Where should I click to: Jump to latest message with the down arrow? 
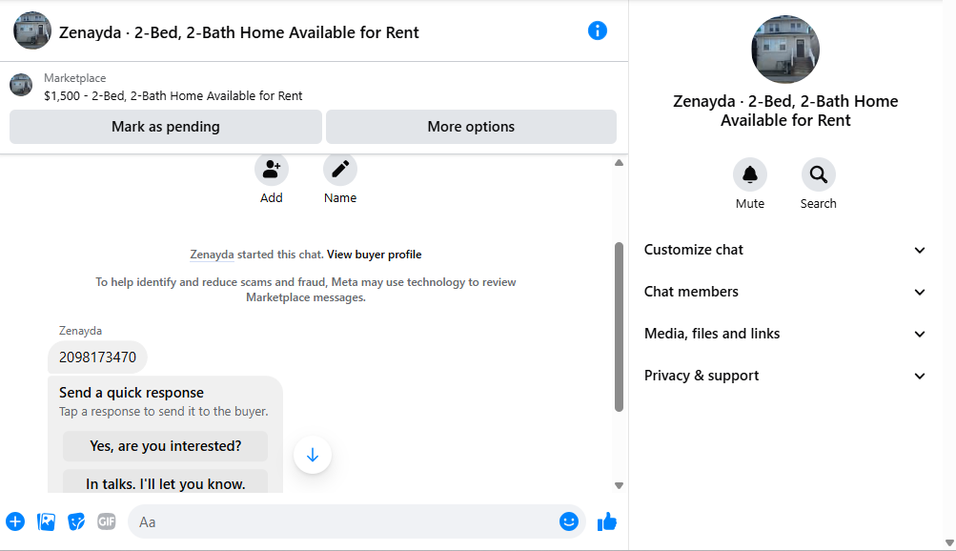coord(313,455)
